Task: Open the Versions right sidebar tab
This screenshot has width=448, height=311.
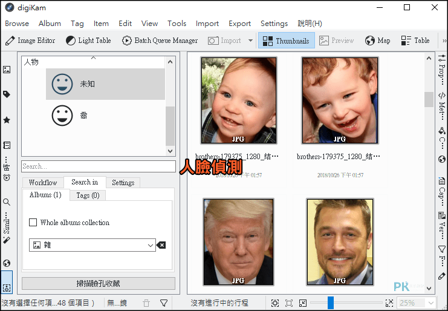Action: 442,224
